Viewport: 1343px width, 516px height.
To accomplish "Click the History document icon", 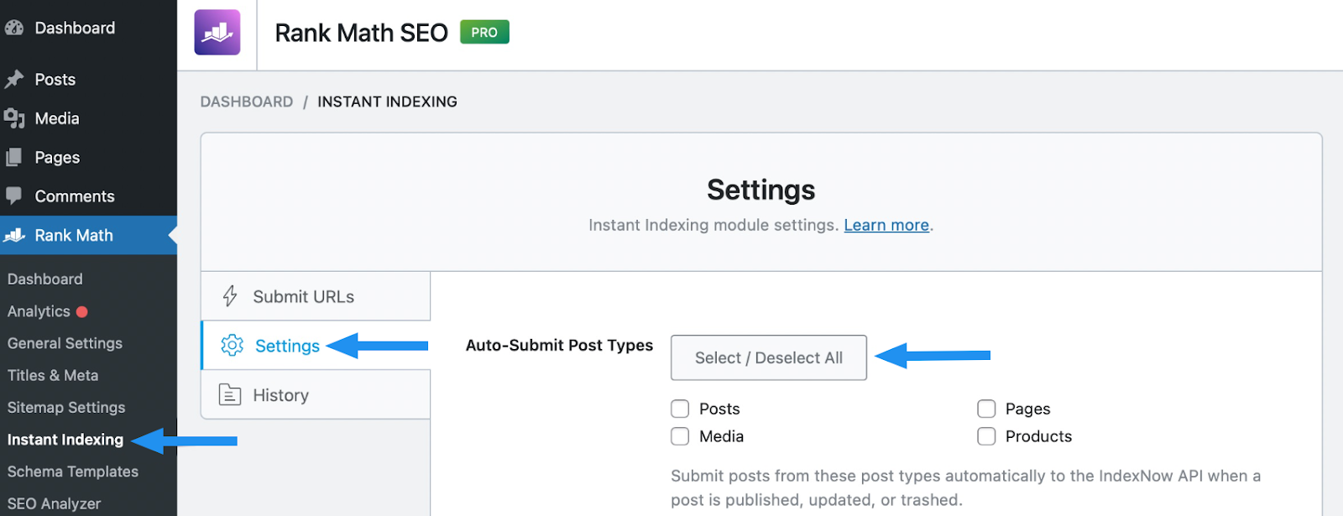I will pyautogui.click(x=230, y=394).
